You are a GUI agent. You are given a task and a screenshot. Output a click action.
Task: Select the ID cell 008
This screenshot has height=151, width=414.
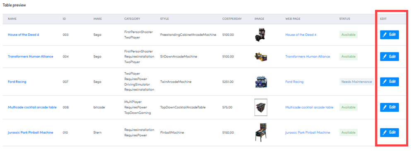(x=65, y=107)
